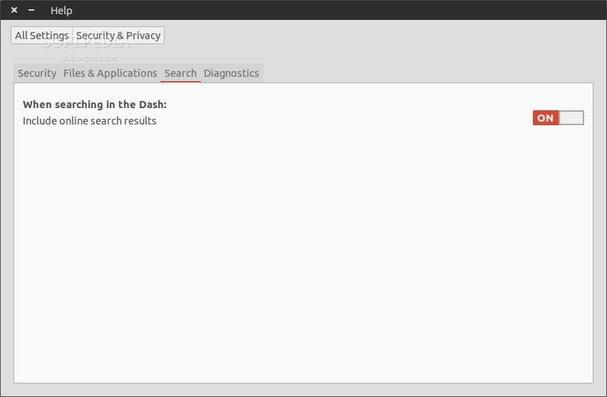The width and height of the screenshot is (607, 397).
Task: Click the "Help" window title text
Action: click(61, 11)
